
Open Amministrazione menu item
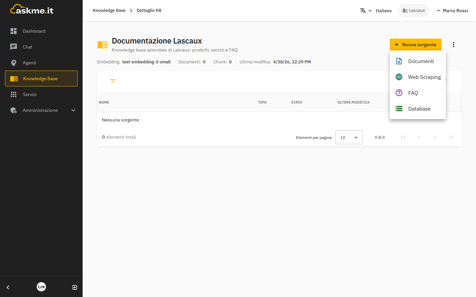(41, 110)
